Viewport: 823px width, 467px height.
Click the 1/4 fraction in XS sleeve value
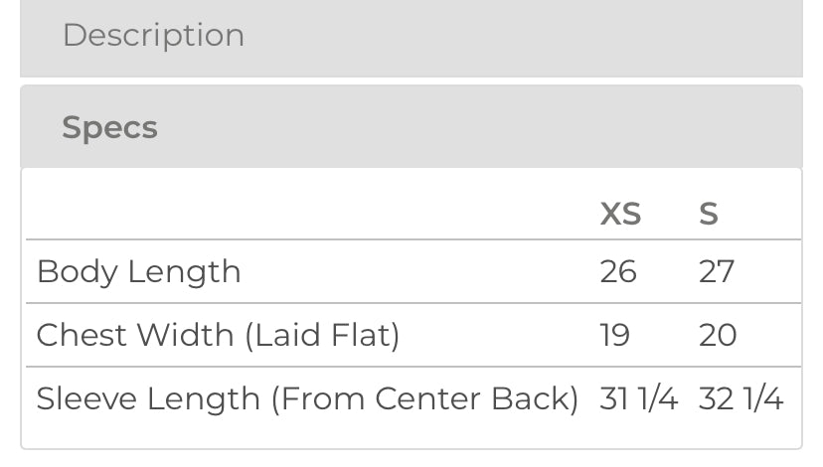coord(657,398)
